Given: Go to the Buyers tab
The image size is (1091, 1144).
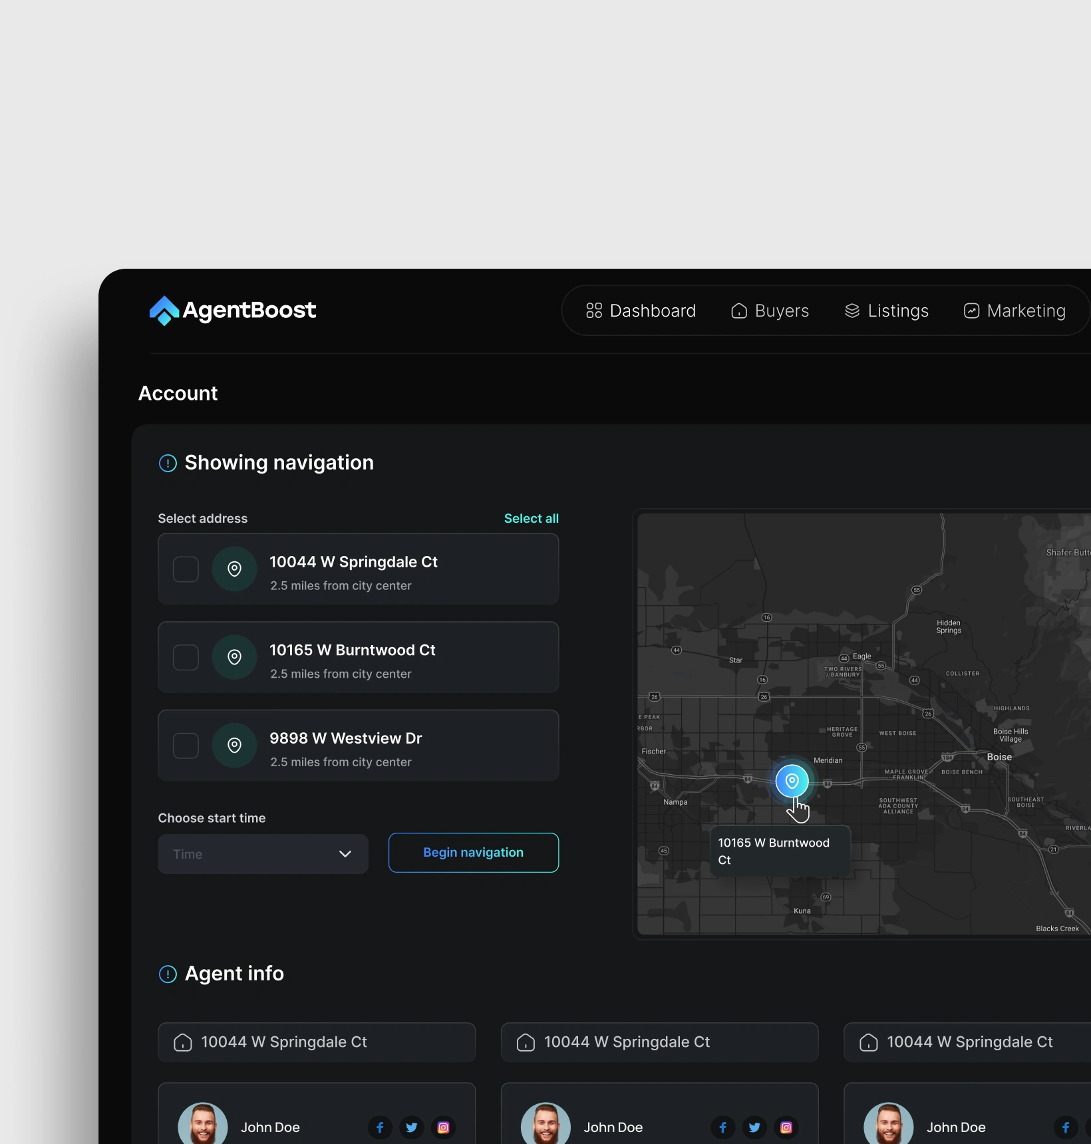Looking at the screenshot, I should pyautogui.click(x=770, y=311).
